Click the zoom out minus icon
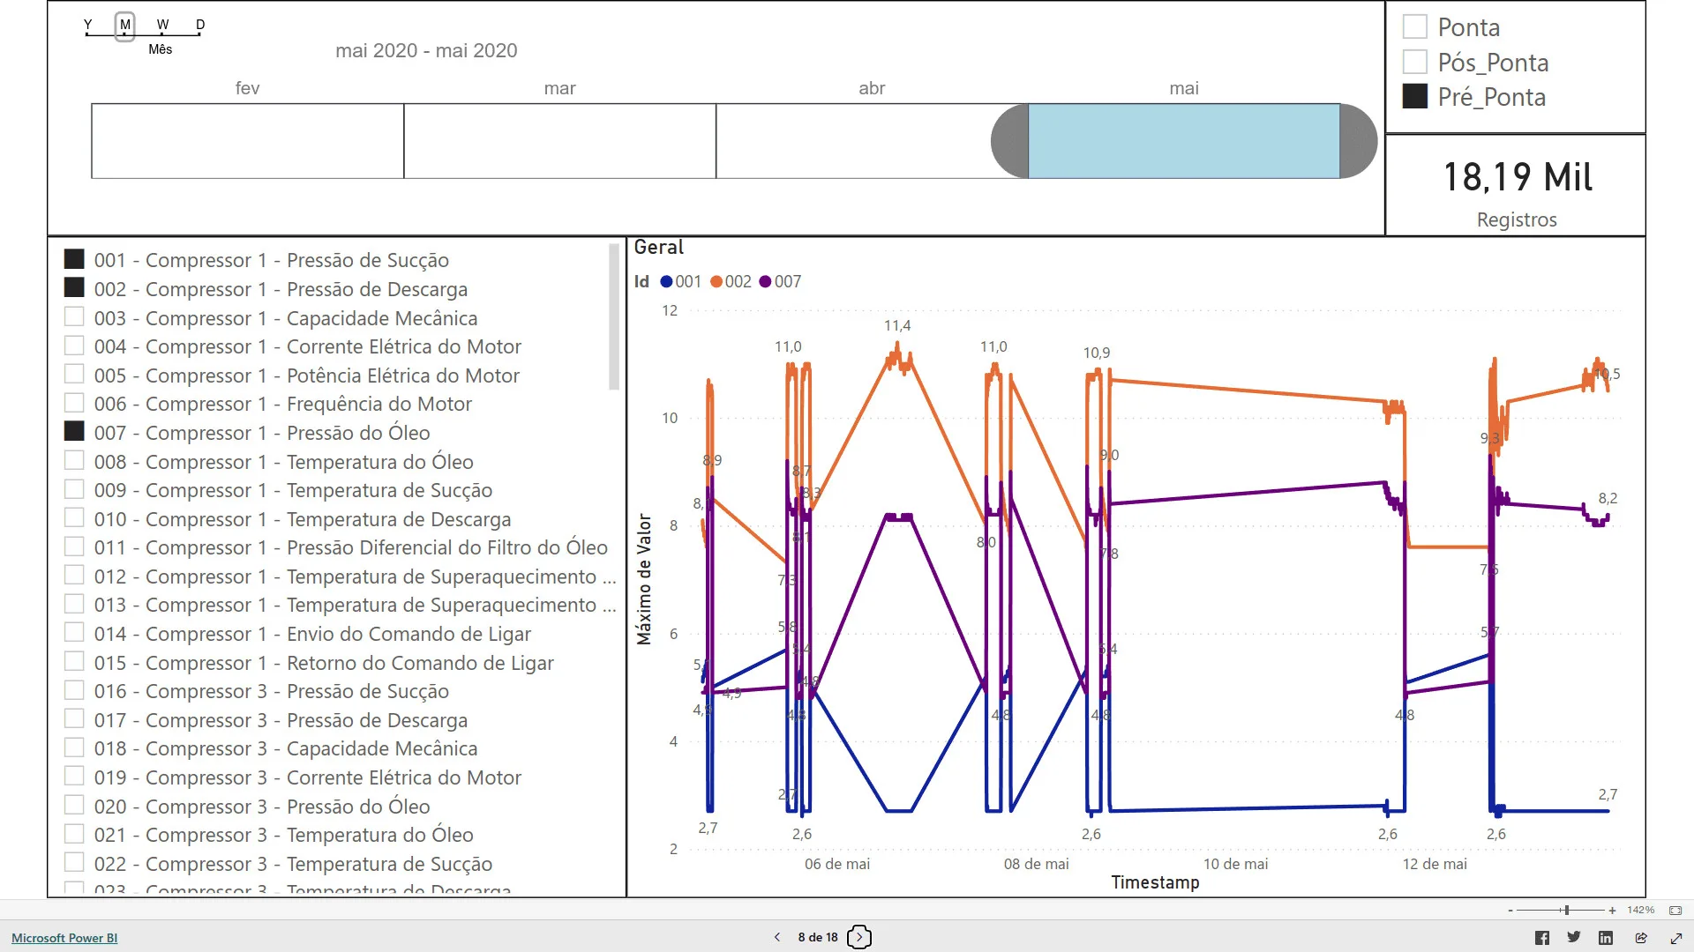 (x=1510, y=911)
